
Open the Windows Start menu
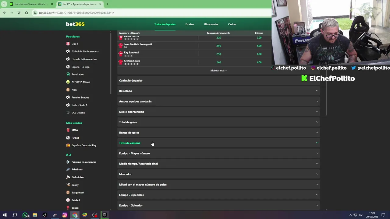click(5, 215)
